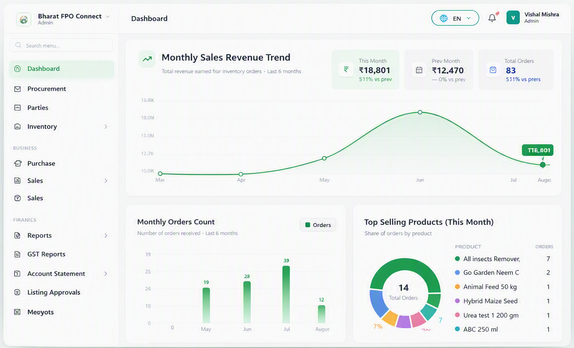574x348 pixels.
Task: Click the "₹18,801" This Month value
Action: (x=375, y=70)
